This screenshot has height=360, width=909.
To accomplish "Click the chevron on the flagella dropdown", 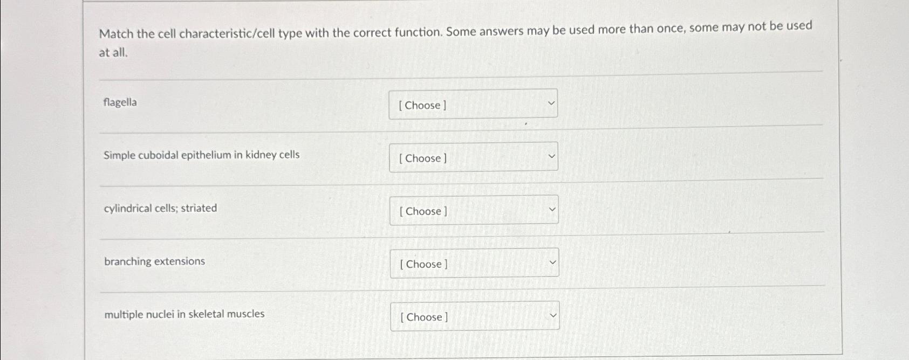I will pyautogui.click(x=550, y=102).
